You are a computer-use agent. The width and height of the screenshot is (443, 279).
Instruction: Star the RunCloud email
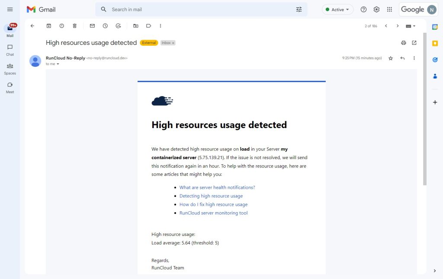tap(391, 58)
